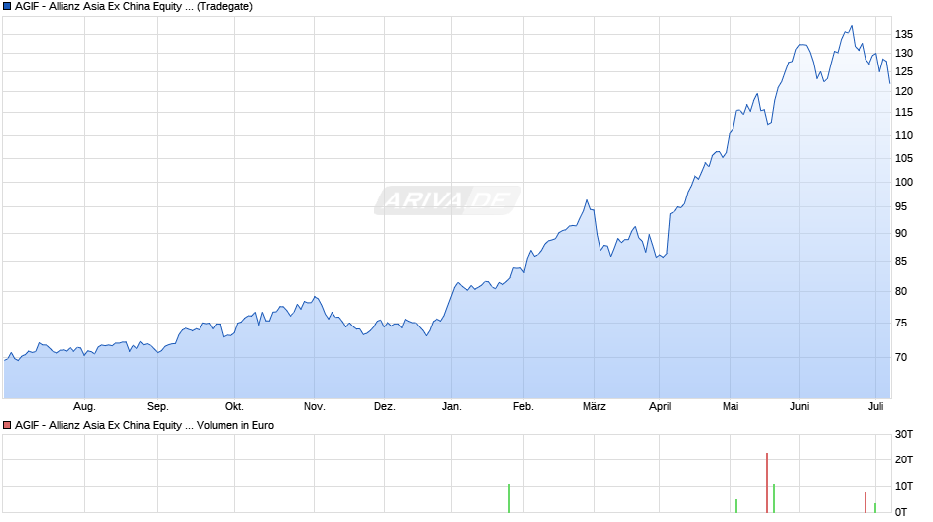Click the 'März' month label
This screenshot has width=933, height=522.
coord(594,407)
